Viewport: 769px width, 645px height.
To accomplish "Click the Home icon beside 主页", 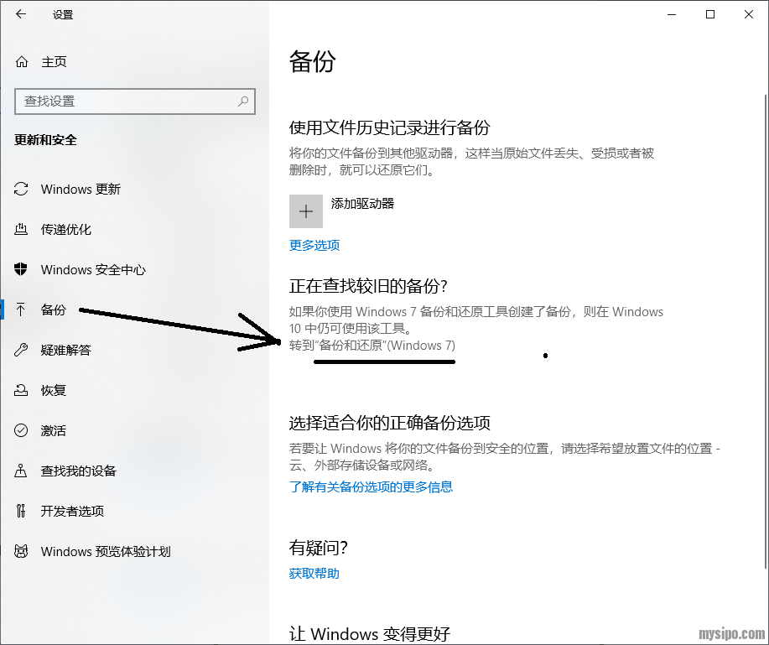I will point(22,62).
